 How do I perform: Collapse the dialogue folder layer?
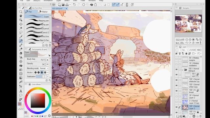(x=182, y=70)
